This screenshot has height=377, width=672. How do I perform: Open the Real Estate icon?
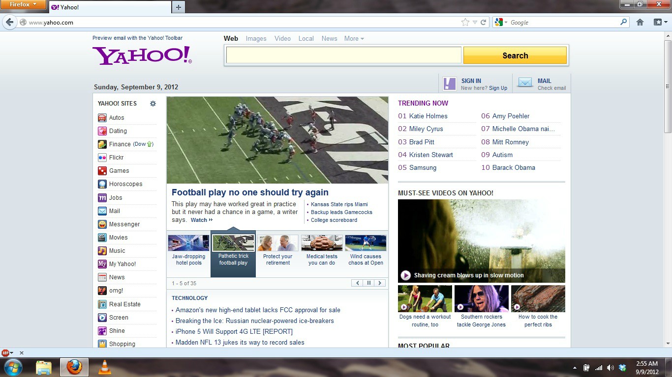pyautogui.click(x=102, y=304)
